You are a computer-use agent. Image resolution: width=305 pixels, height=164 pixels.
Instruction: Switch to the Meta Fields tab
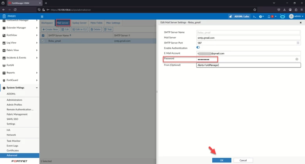(x=96, y=23)
